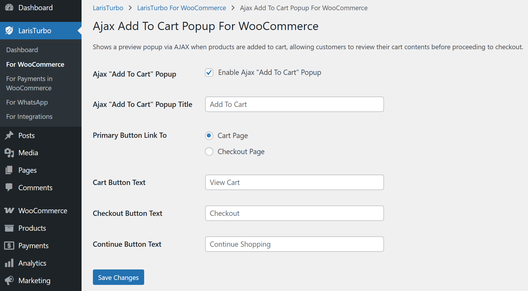Focus the Continue Button Text field
The height and width of the screenshot is (291, 528).
(294, 244)
